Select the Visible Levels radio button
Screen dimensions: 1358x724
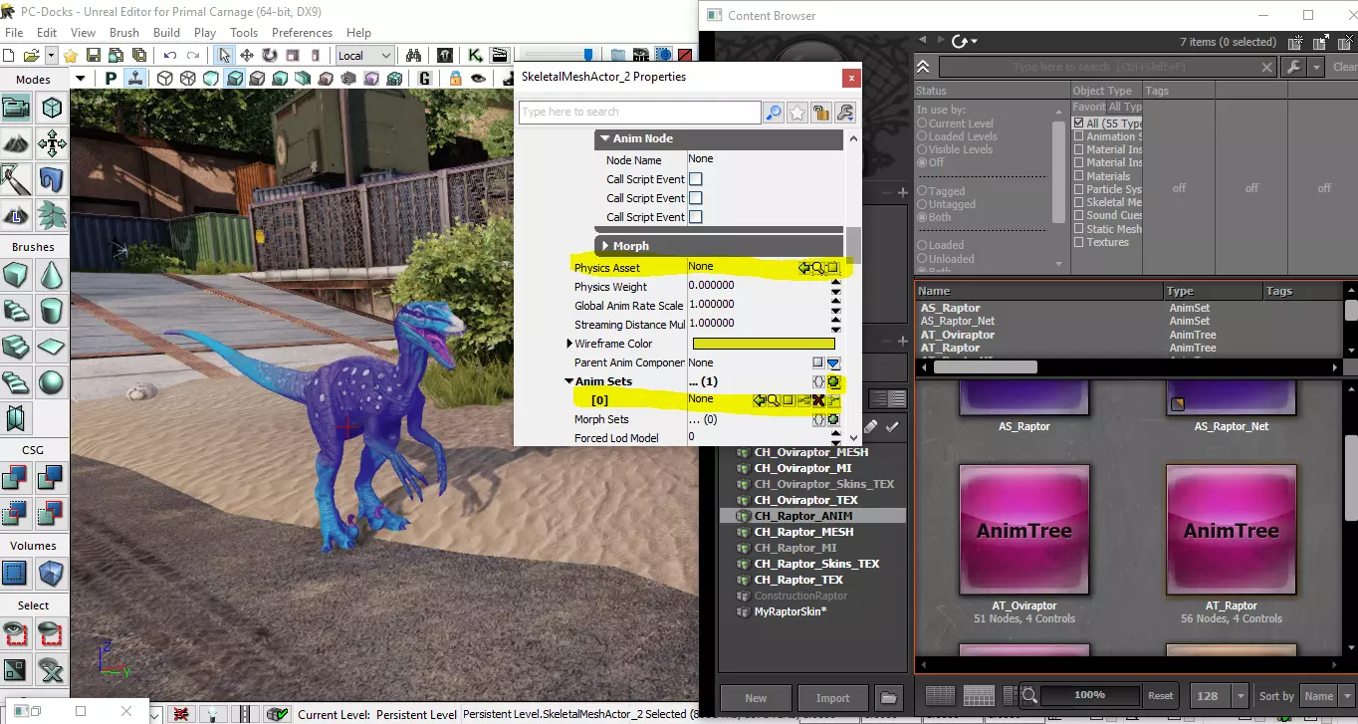tap(922, 149)
